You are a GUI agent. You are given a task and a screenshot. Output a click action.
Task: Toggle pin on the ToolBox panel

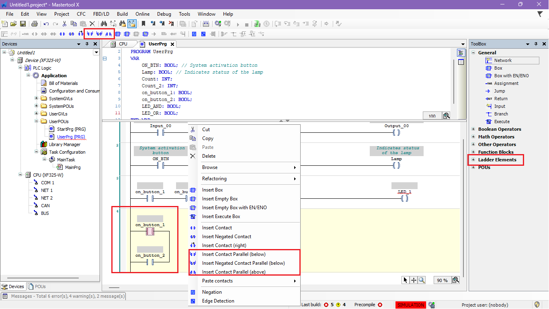coord(536,44)
